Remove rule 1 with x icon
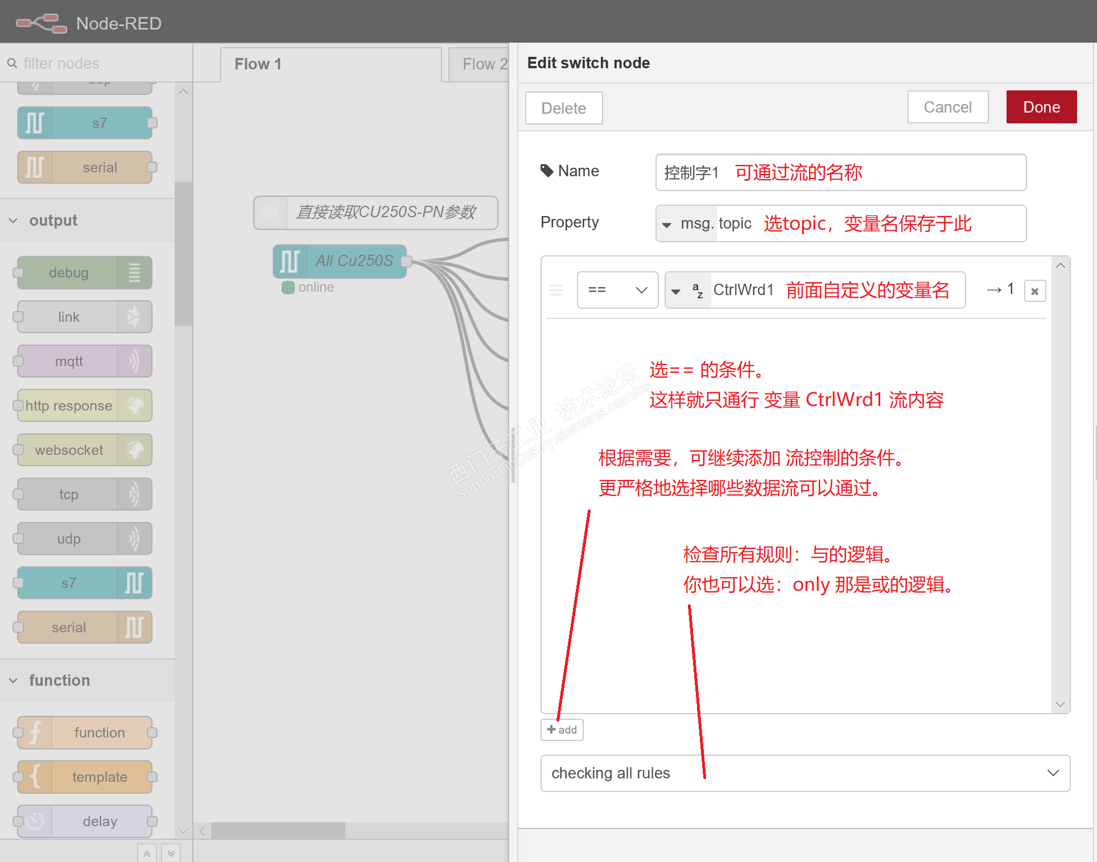 (x=1034, y=291)
